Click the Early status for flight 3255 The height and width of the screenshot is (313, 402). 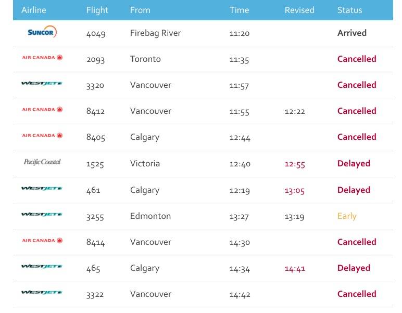tap(347, 216)
